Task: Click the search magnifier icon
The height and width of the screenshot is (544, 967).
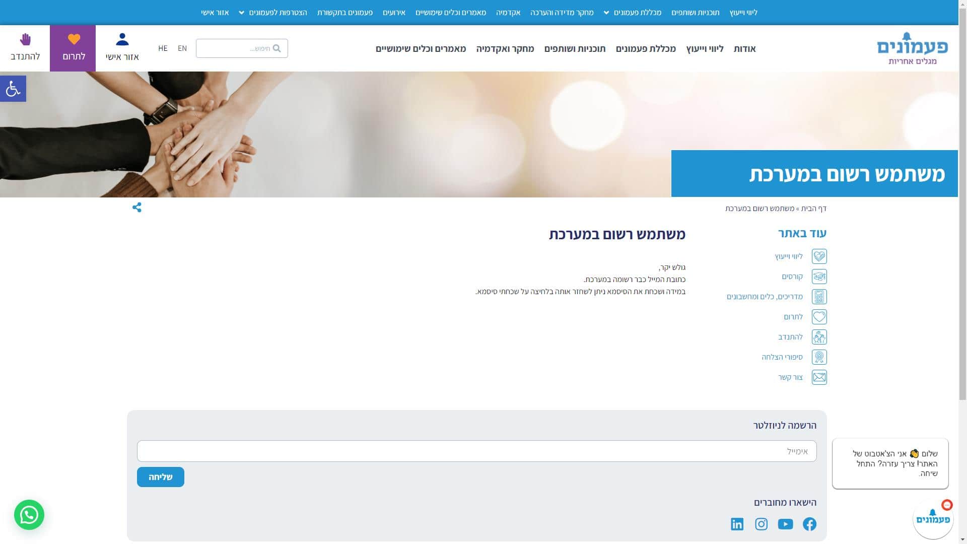Action: (x=277, y=48)
